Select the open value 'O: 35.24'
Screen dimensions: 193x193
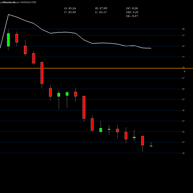pyautogui.click(x=70, y=8)
